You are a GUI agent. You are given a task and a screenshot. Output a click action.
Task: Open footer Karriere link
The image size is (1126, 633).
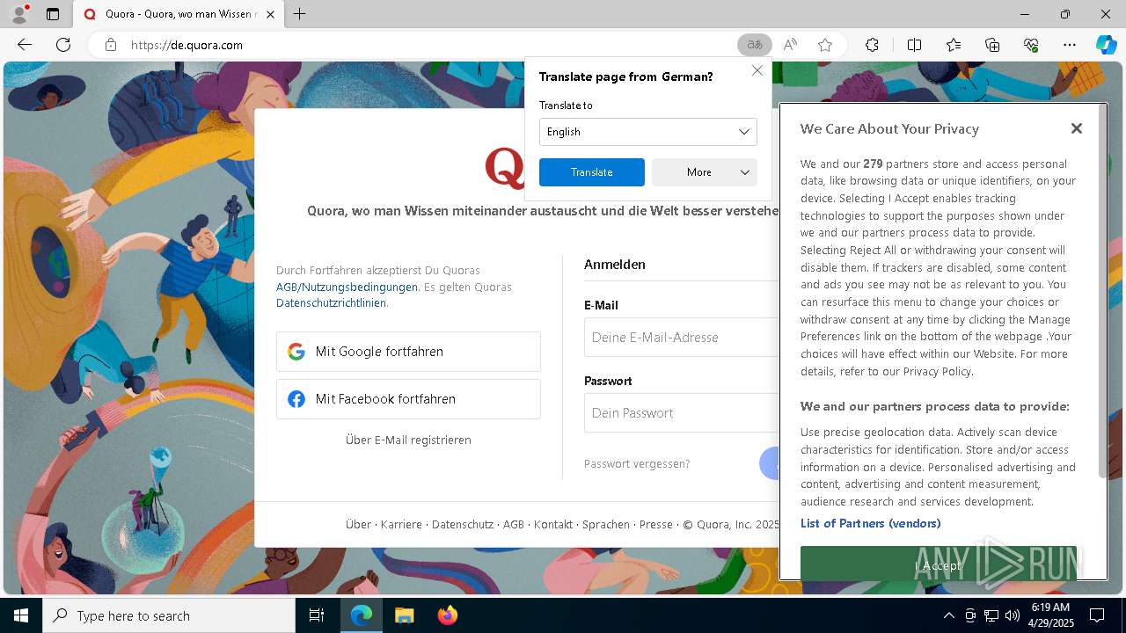coord(401,524)
